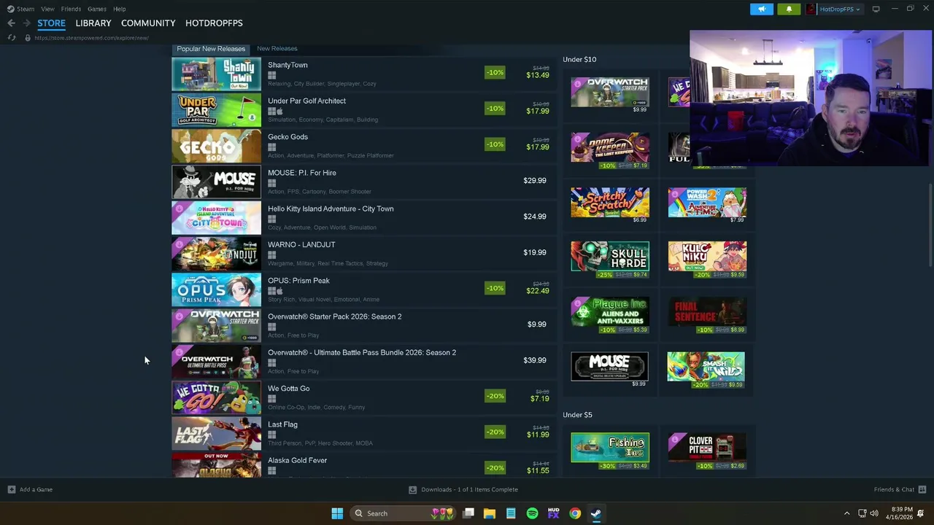Open the Friends menu
934x525 pixels.
coord(71,9)
